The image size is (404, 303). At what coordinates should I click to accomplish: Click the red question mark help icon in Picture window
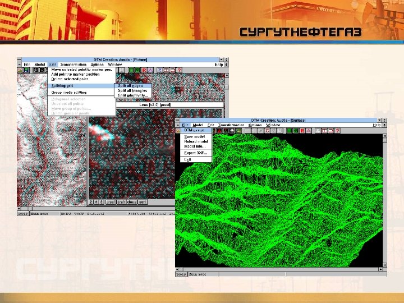pyautogui.click(x=179, y=70)
